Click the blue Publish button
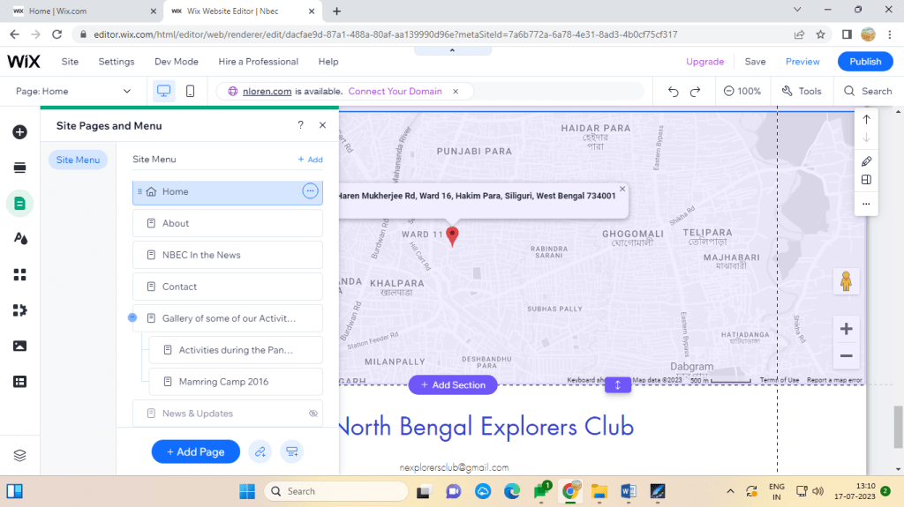The width and height of the screenshot is (904, 507). tap(865, 62)
